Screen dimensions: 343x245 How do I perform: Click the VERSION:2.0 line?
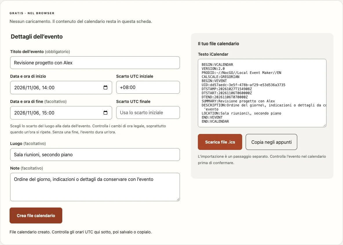tap(213, 69)
